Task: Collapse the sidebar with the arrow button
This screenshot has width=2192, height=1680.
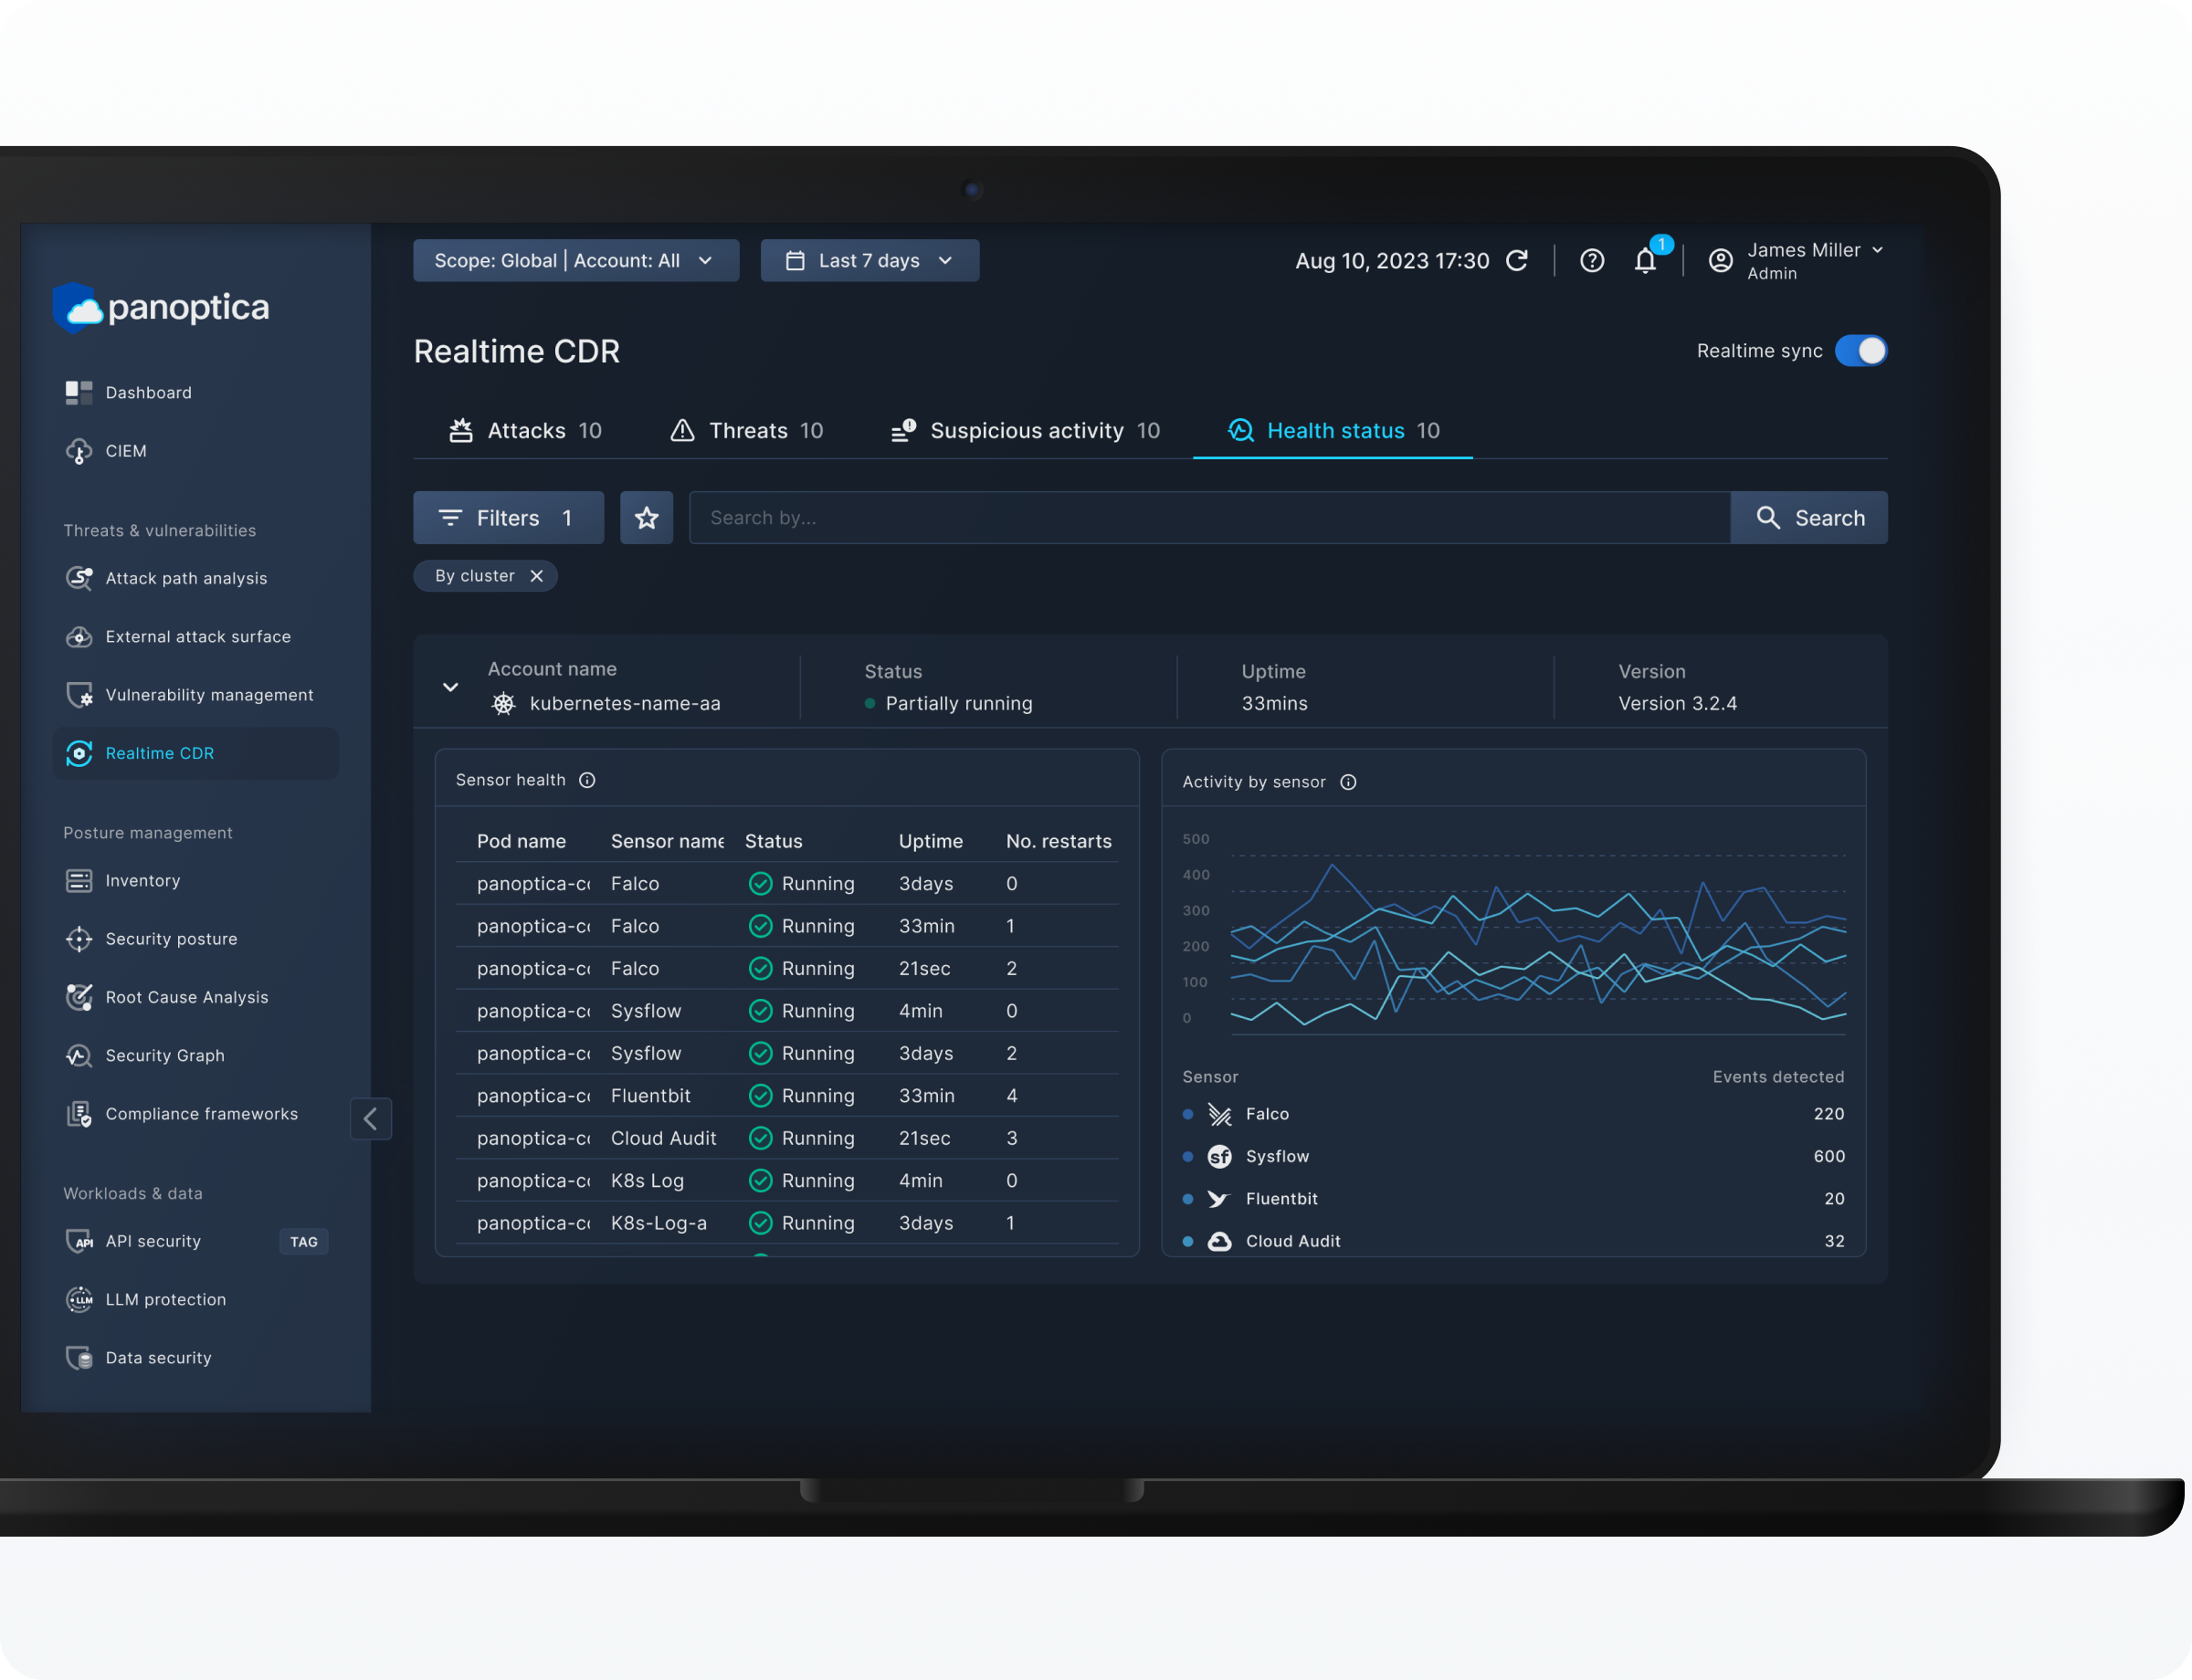Action: pyautogui.click(x=371, y=1118)
